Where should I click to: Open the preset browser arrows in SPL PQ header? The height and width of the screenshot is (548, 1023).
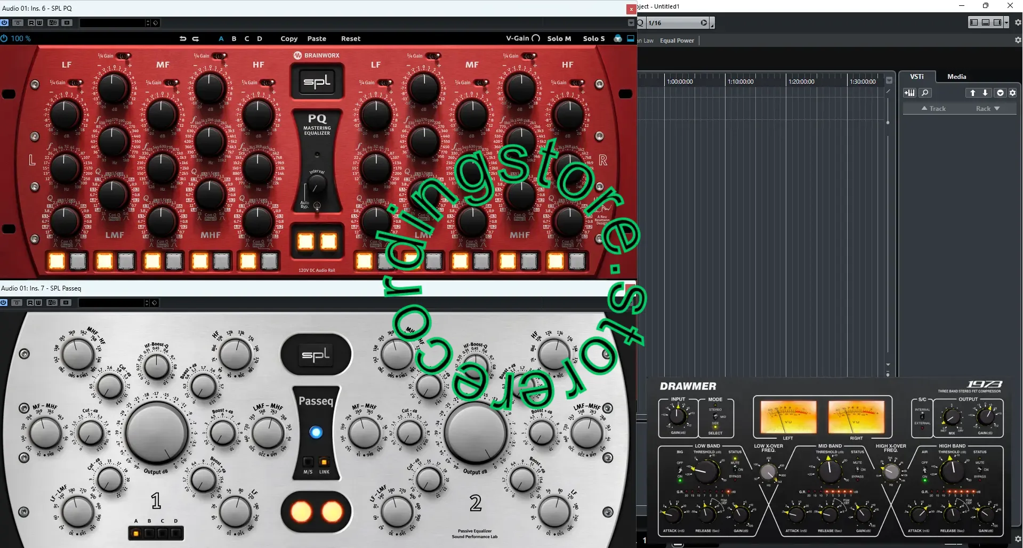(x=148, y=23)
